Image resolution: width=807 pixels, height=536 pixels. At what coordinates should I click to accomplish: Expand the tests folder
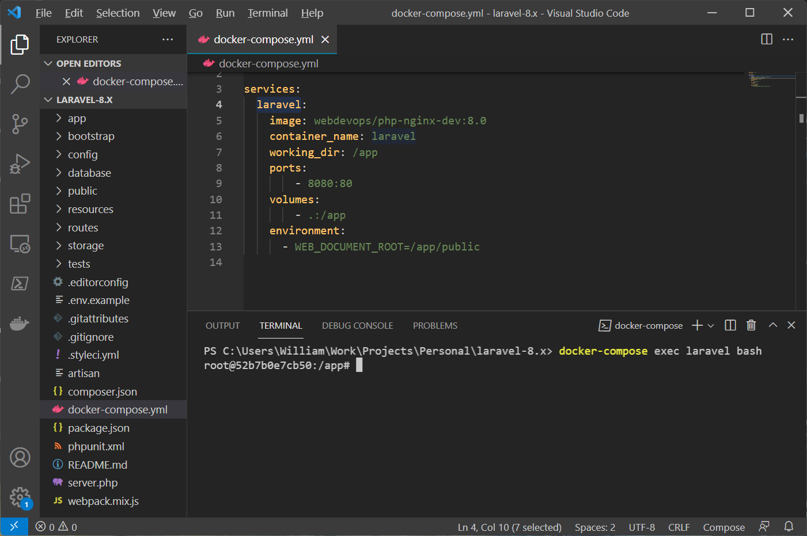point(113,264)
